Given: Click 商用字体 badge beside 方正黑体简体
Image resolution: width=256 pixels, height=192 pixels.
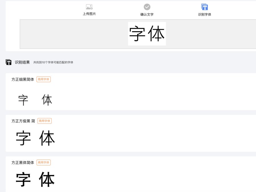Looking at the screenshot, I should pyautogui.click(x=44, y=163).
